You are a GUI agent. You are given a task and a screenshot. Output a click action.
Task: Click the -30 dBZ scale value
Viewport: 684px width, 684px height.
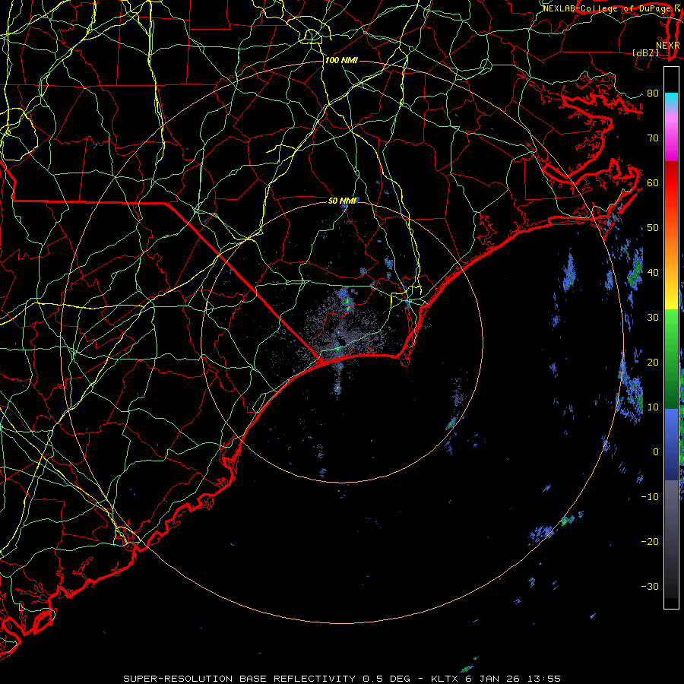pyautogui.click(x=650, y=586)
